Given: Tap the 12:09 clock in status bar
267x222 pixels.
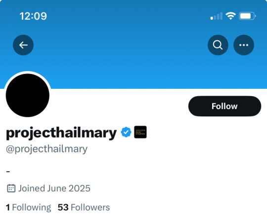Looking at the screenshot, I should pyautogui.click(x=33, y=16).
